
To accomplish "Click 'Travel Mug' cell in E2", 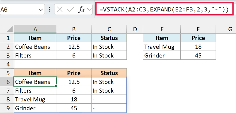I will (x=162, y=47).
